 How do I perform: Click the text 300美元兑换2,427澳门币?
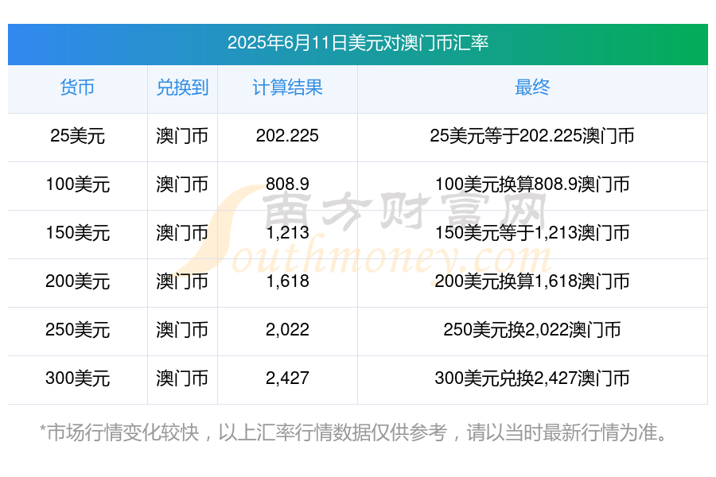coord(532,378)
